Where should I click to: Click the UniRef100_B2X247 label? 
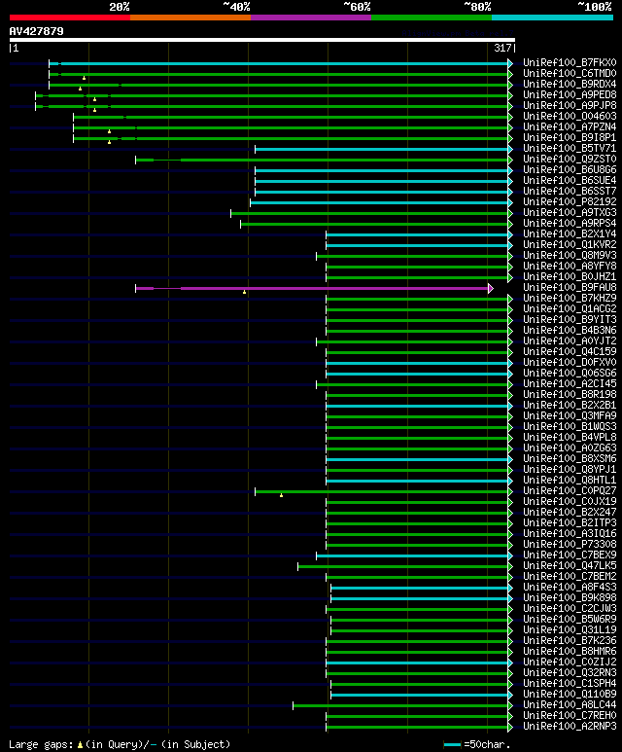point(570,513)
